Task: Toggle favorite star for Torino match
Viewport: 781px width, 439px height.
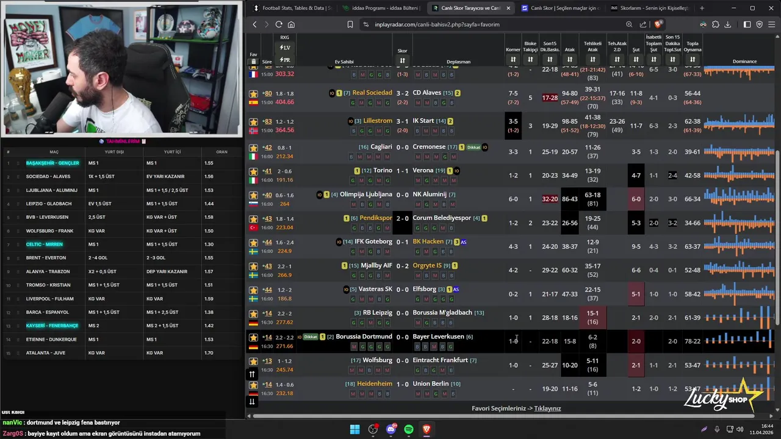Action: click(x=253, y=172)
